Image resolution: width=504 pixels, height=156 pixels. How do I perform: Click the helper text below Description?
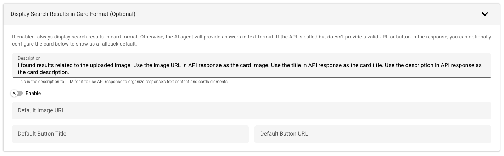[123, 82]
